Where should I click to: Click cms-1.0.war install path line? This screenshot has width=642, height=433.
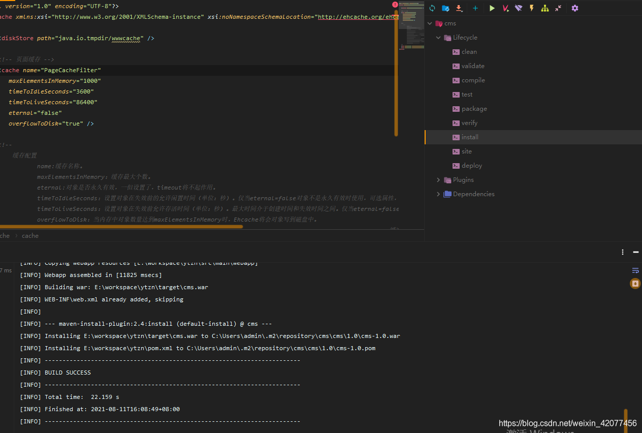(210, 336)
